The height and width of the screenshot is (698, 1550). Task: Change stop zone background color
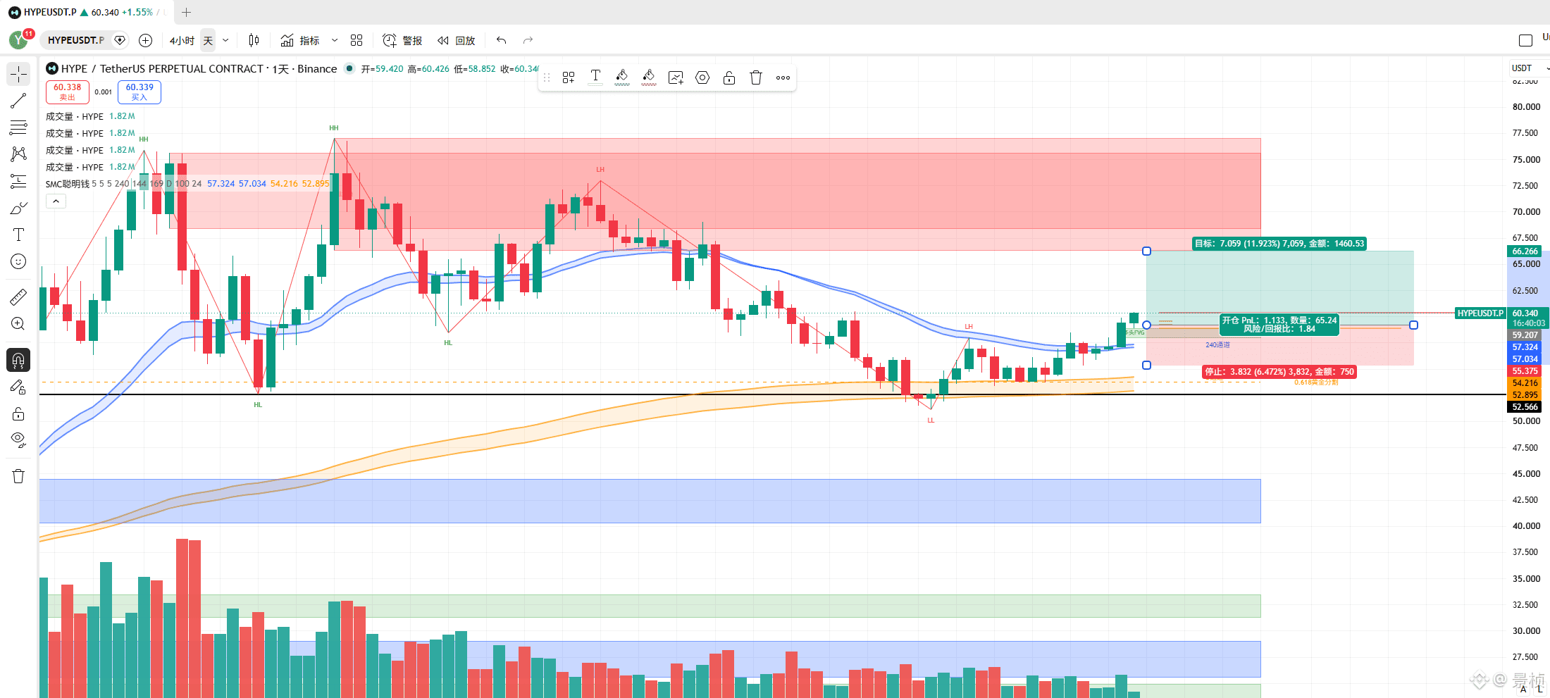point(649,77)
